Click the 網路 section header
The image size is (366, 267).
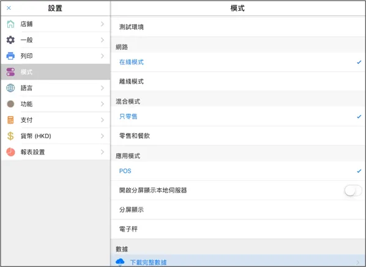coord(122,47)
